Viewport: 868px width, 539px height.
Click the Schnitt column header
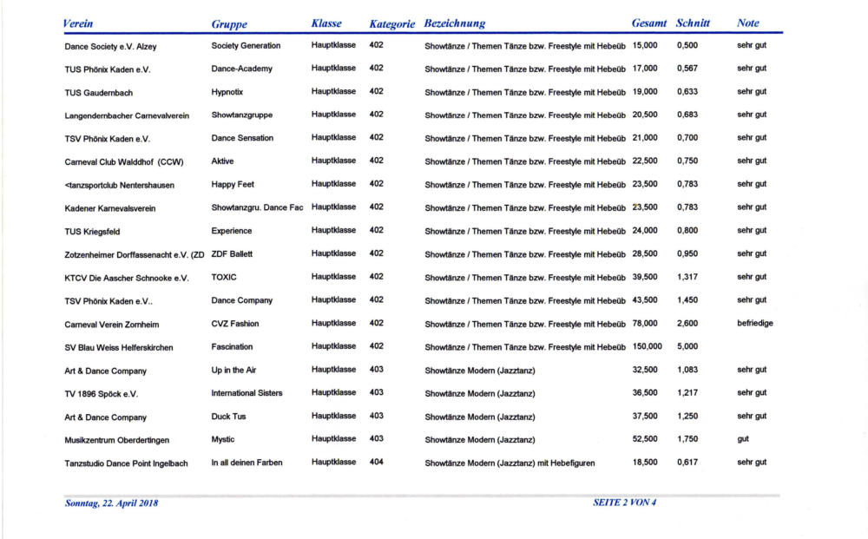(x=693, y=23)
